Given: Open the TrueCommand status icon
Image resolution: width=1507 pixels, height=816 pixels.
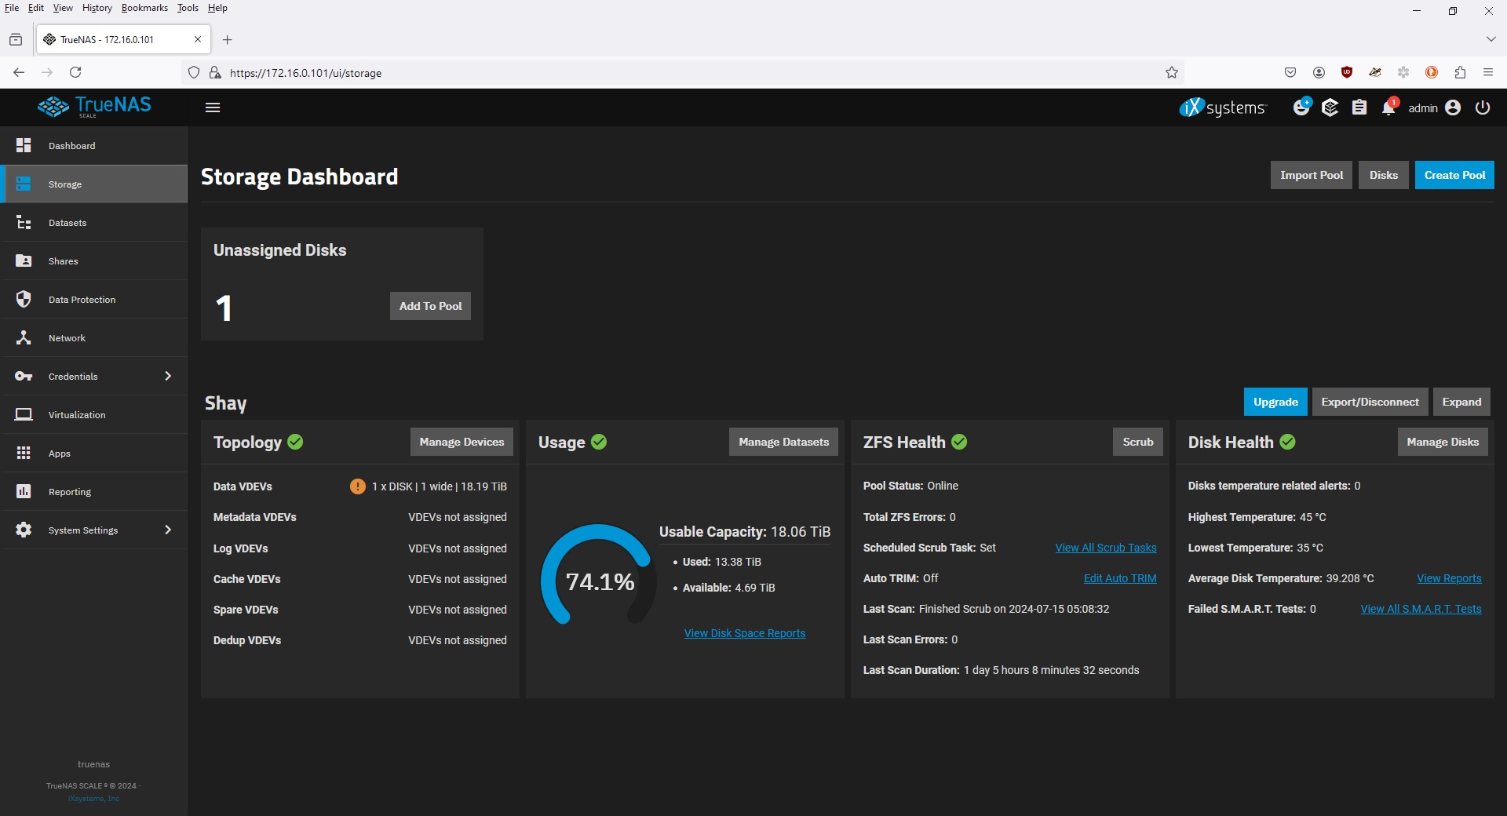Looking at the screenshot, I should tap(1330, 107).
